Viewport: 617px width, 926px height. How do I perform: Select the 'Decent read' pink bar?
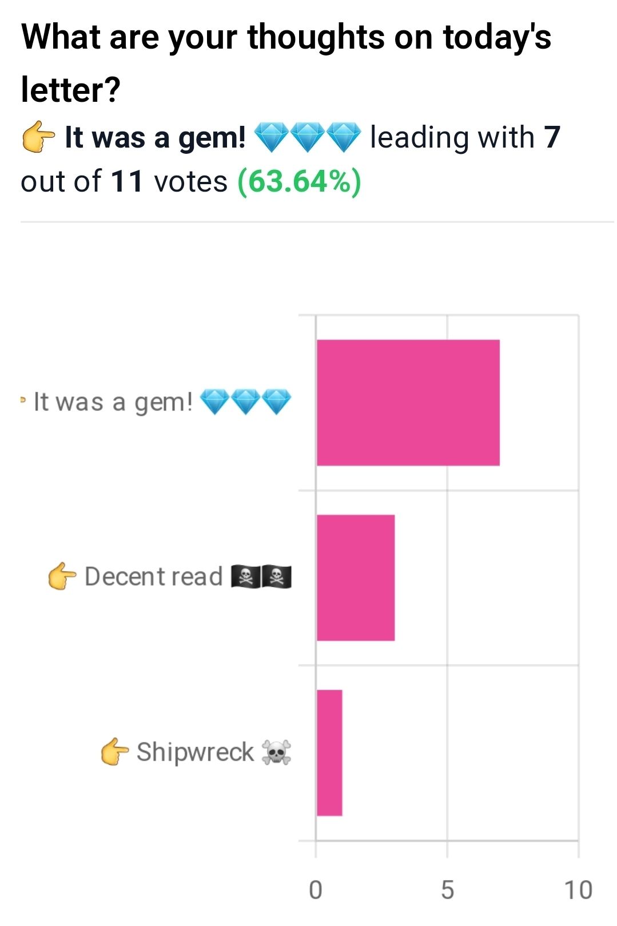coord(355,578)
